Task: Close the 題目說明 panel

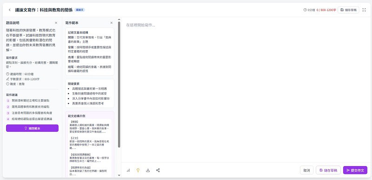Action: point(56,23)
